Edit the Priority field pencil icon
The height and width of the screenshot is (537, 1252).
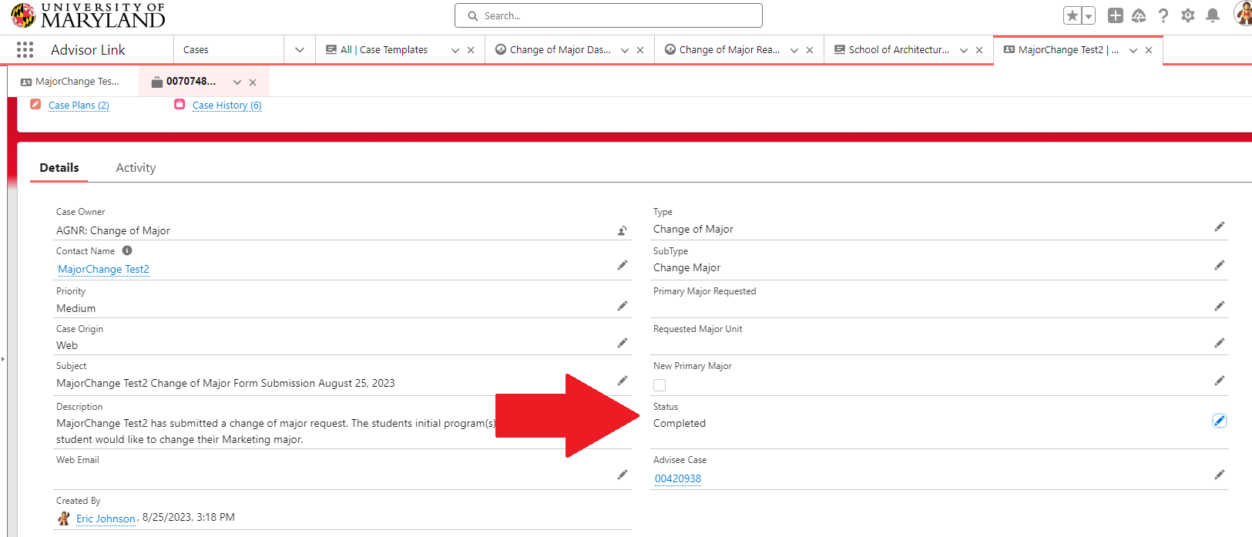coord(622,307)
